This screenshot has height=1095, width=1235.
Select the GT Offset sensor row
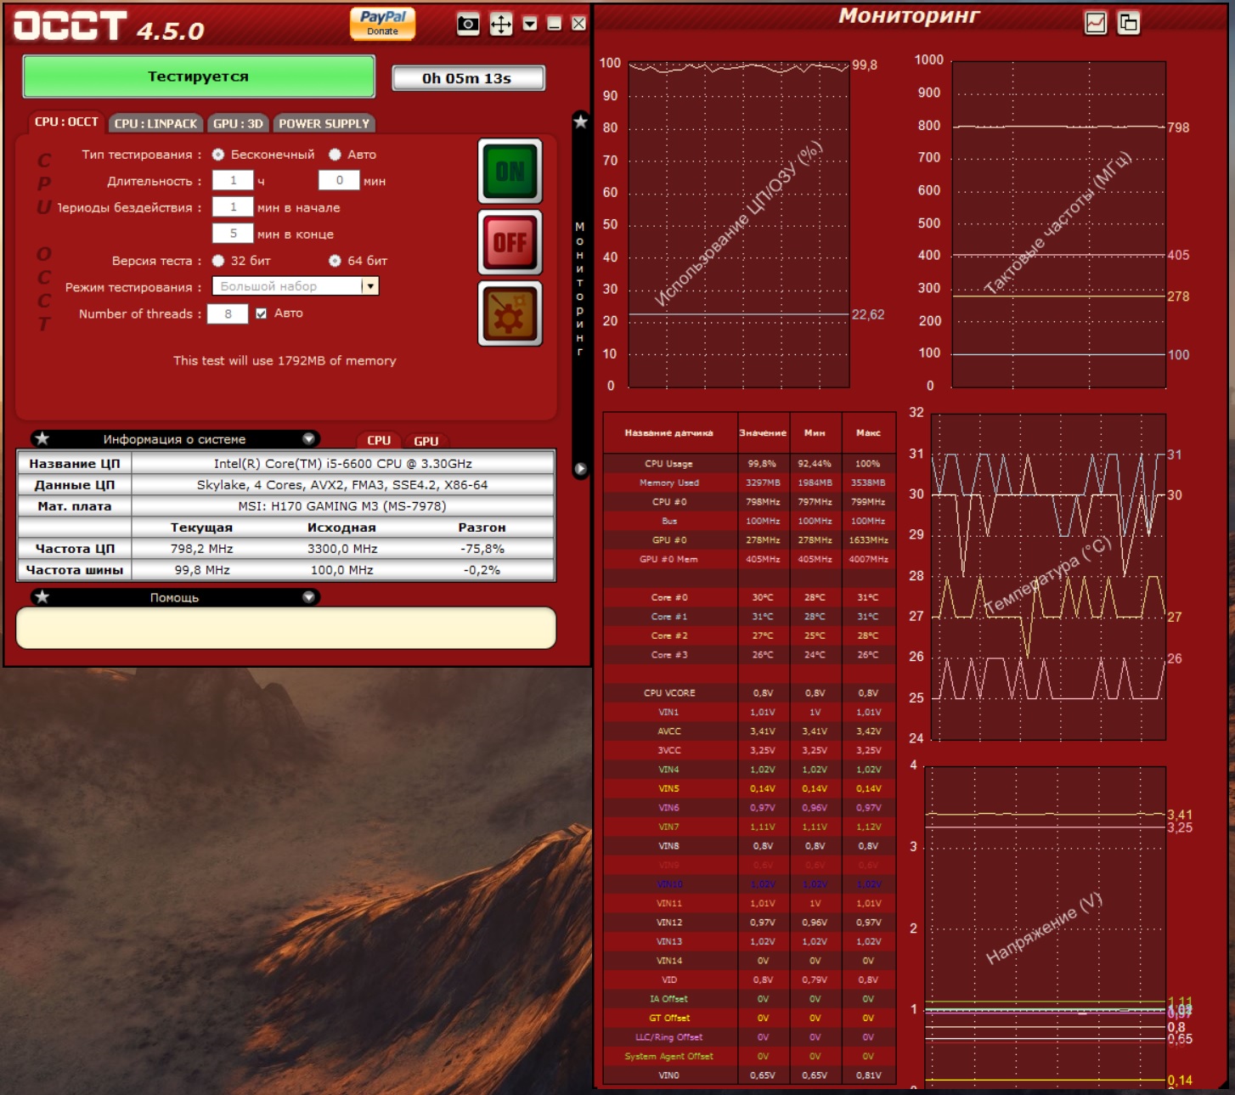[748, 1018]
